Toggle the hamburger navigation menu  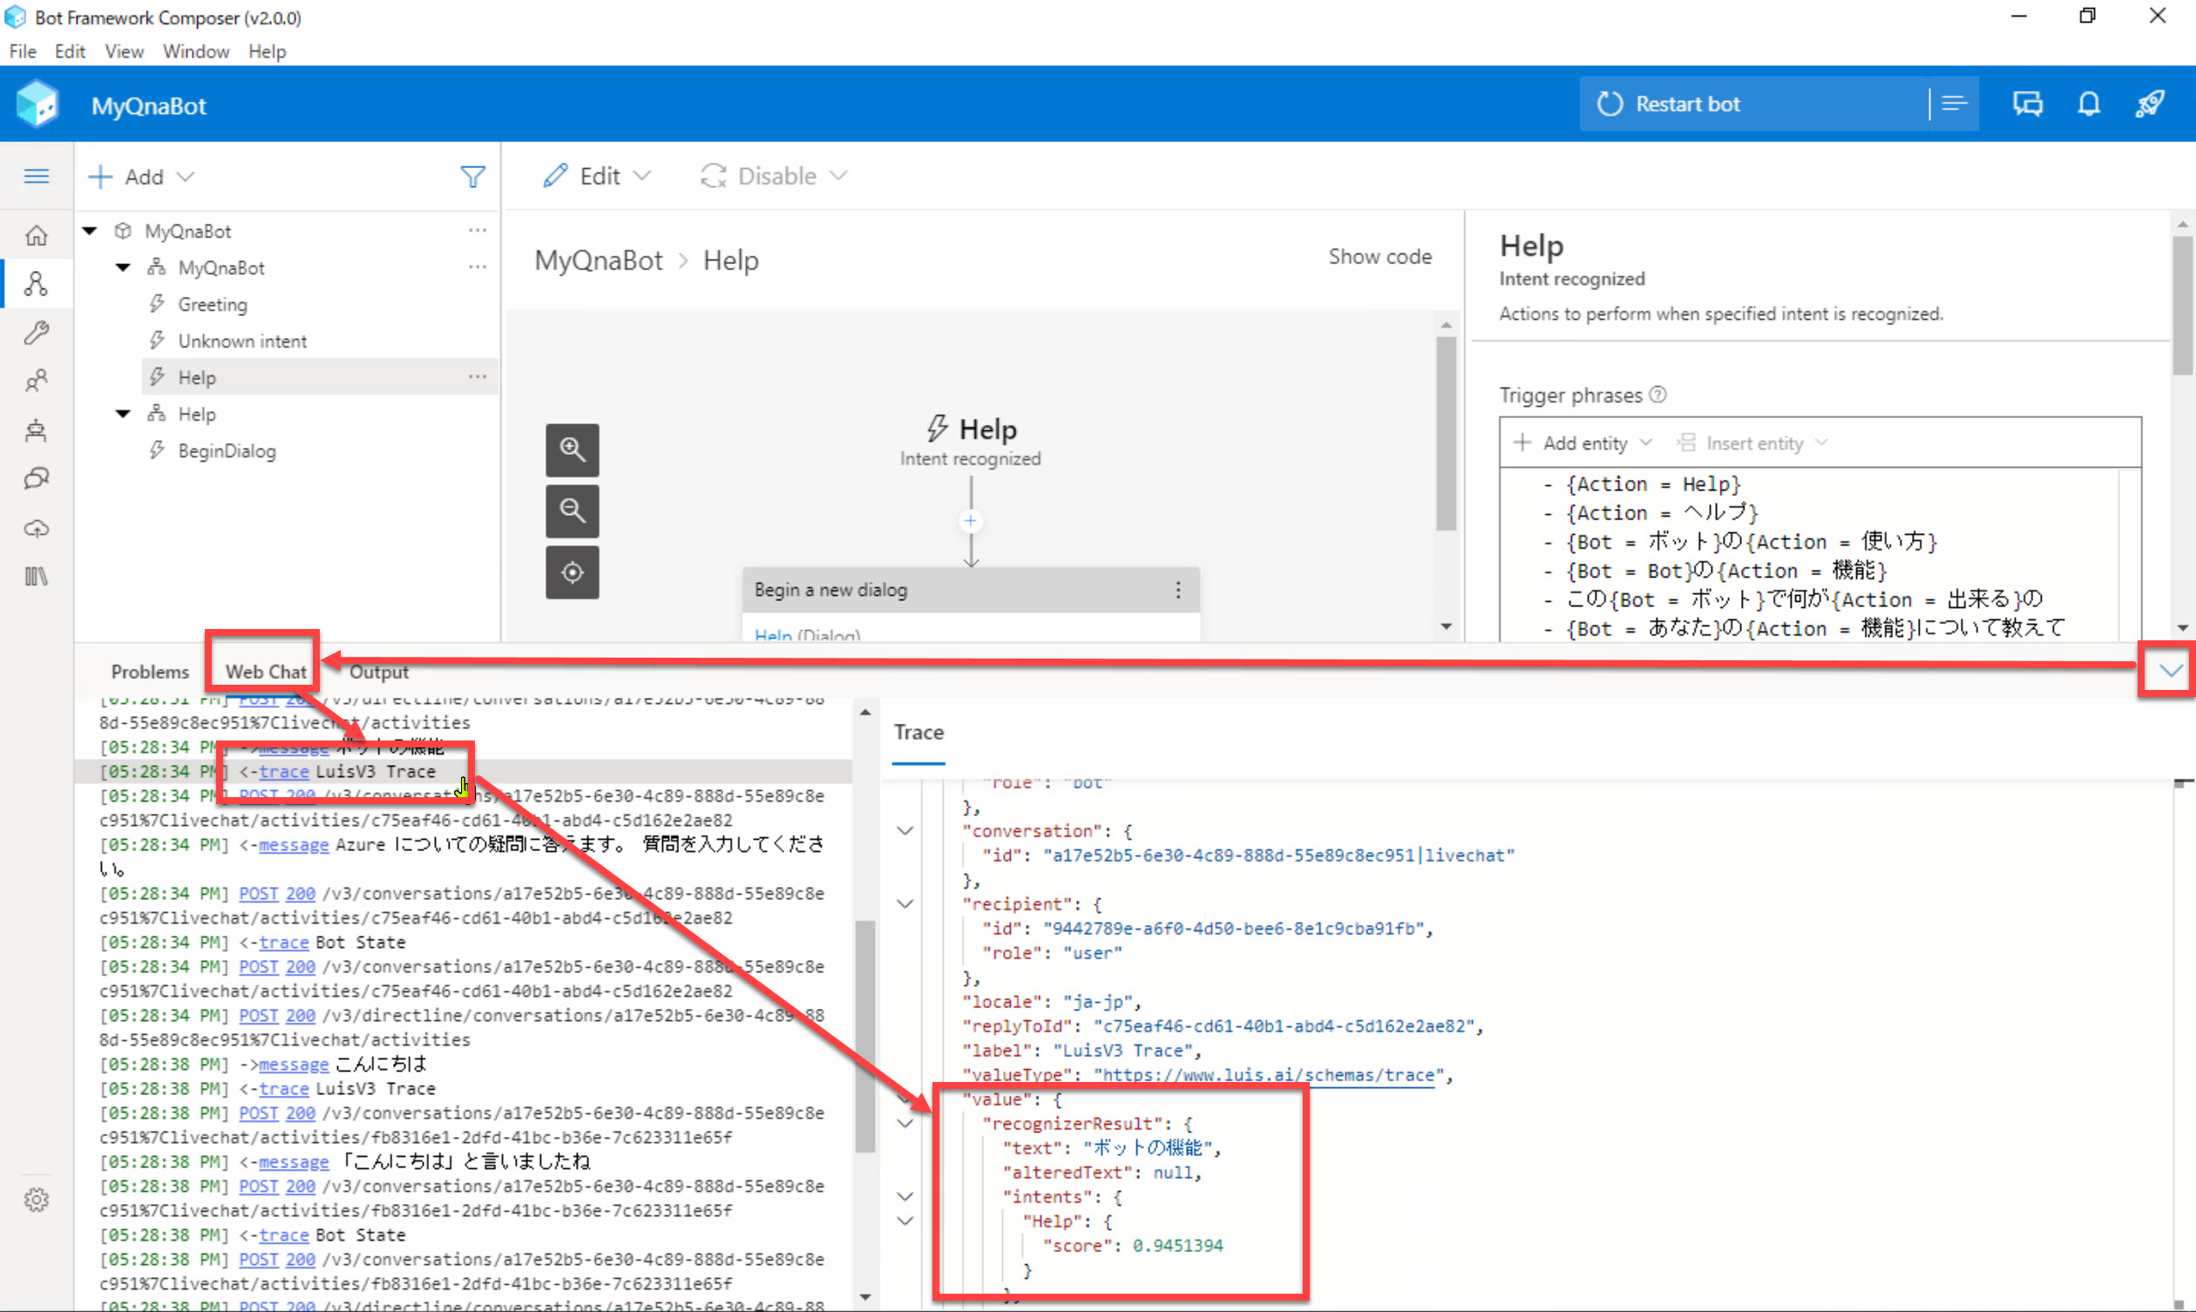(x=37, y=176)
